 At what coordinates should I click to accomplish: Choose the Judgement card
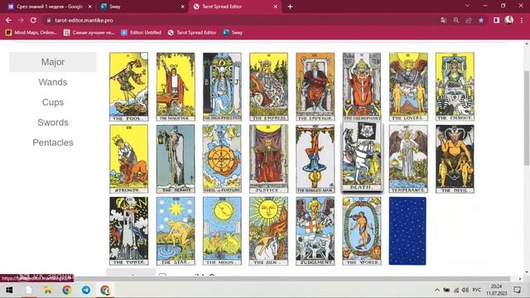pos(315,231)
